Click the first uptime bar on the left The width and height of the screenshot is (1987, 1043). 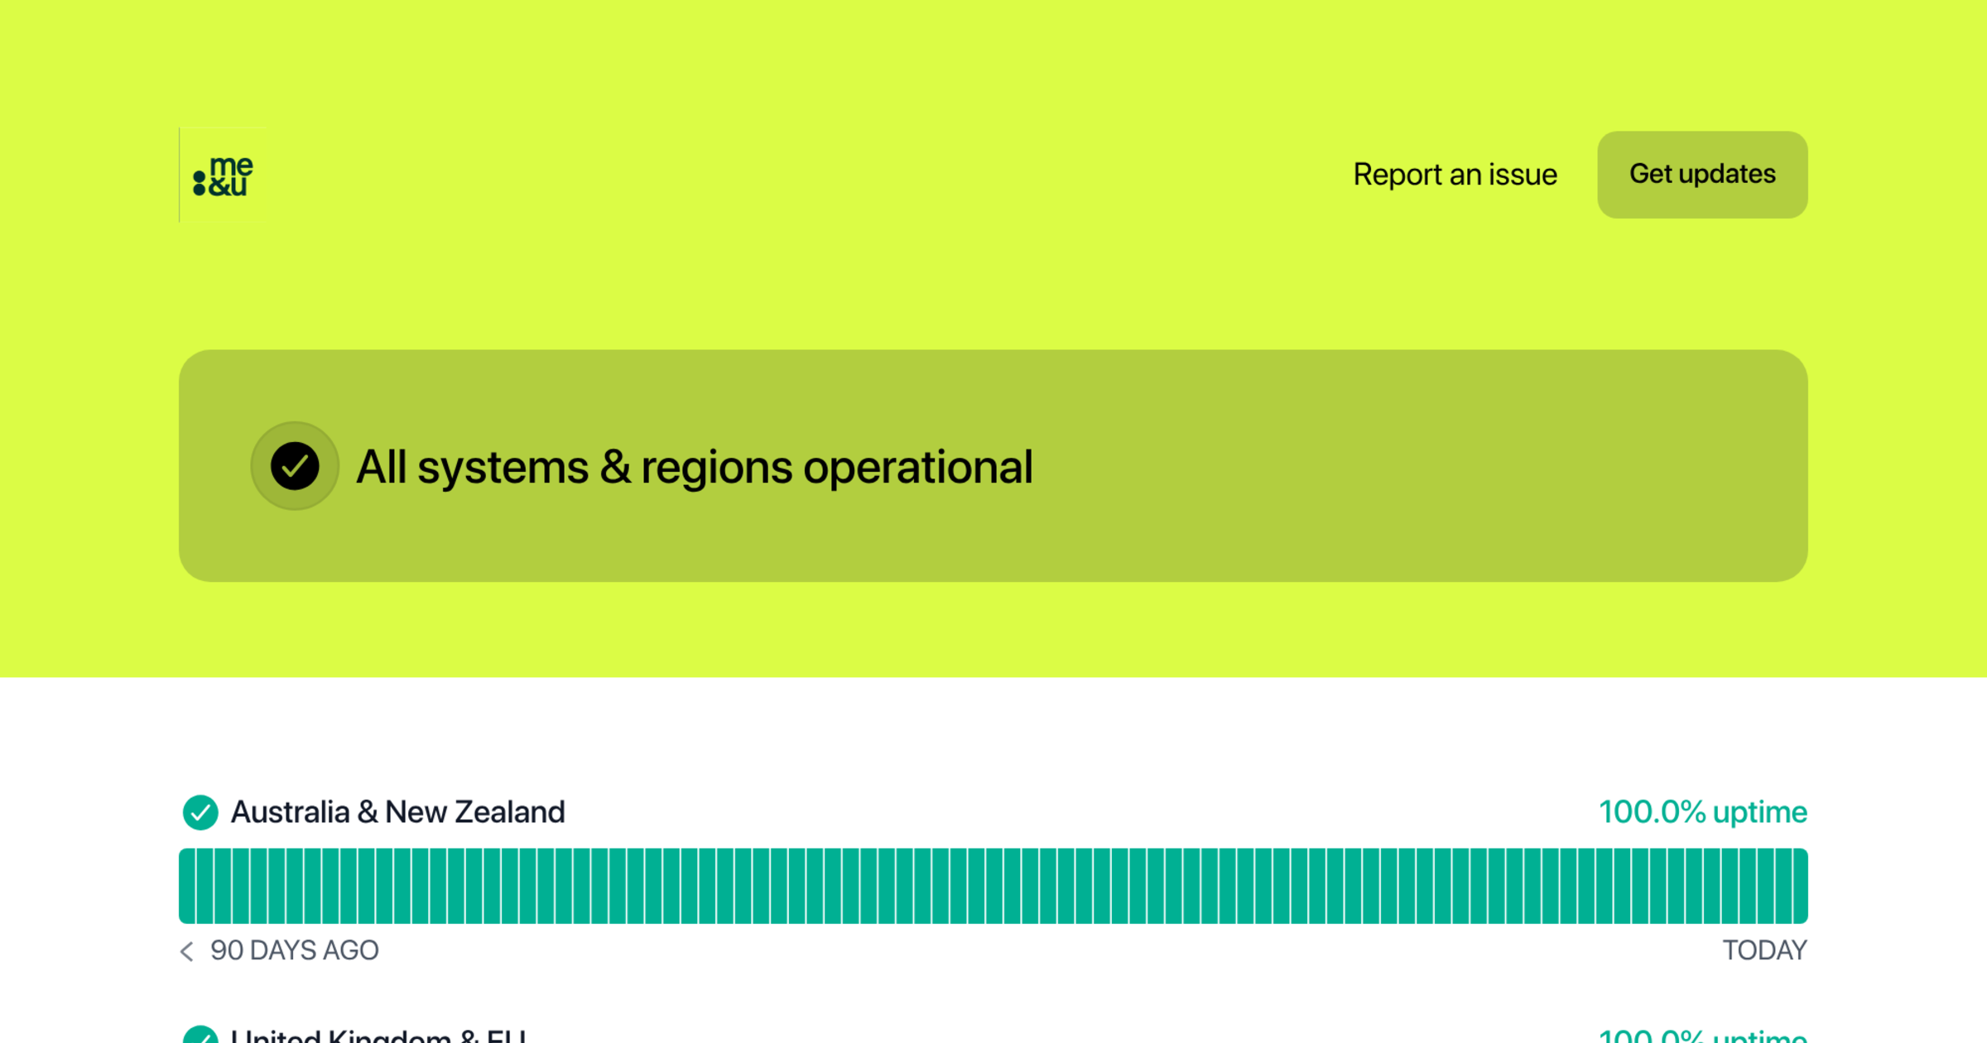(x=187, y=886)
